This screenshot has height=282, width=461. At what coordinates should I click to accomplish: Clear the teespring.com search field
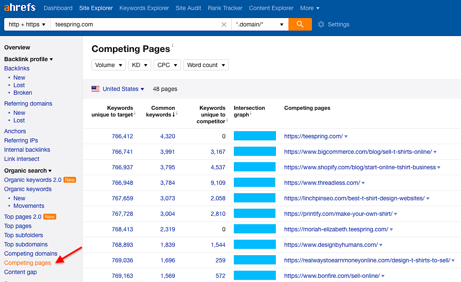[224, 25]
